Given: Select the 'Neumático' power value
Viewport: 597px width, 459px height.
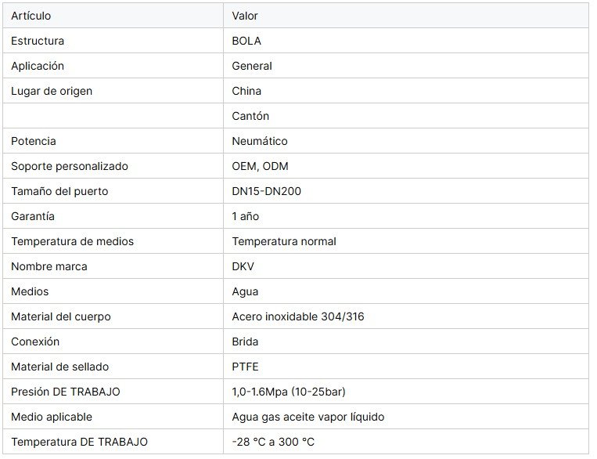Looking at the screenshot, I should click(x=260, y=141).
